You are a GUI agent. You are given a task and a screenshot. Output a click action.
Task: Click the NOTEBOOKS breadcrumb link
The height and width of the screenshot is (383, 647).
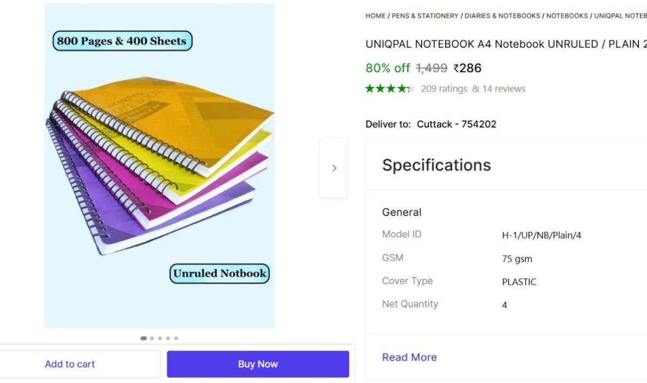[x=567, y=16]
